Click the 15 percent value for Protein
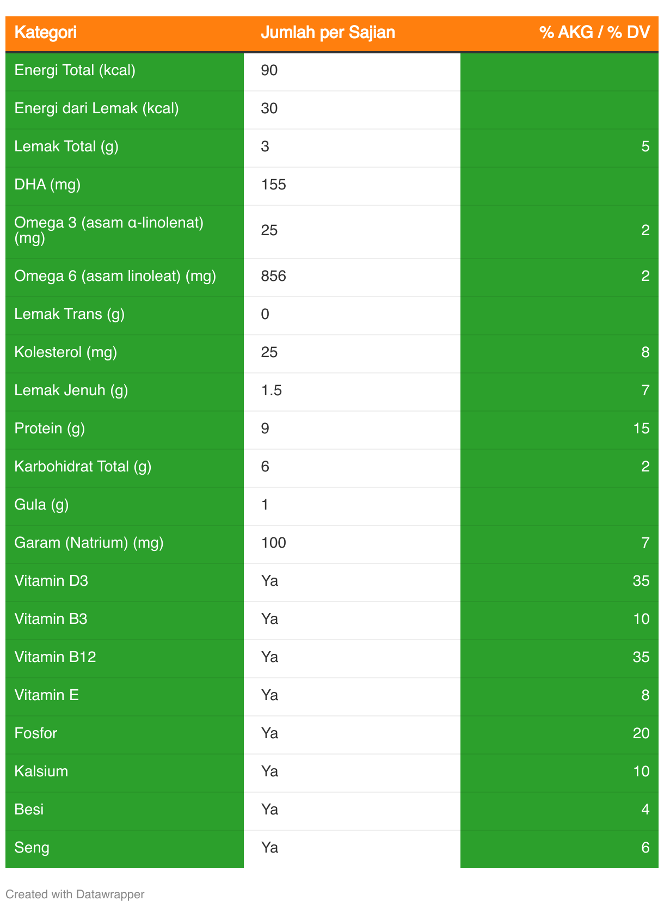Viewport: 664px width, 907px height. pos(641,428)
